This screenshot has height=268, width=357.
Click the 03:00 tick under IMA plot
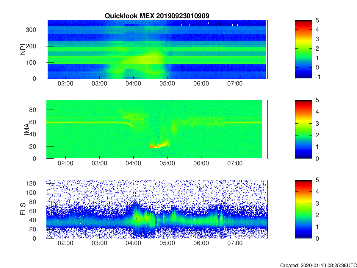click(x=99, y=164)
